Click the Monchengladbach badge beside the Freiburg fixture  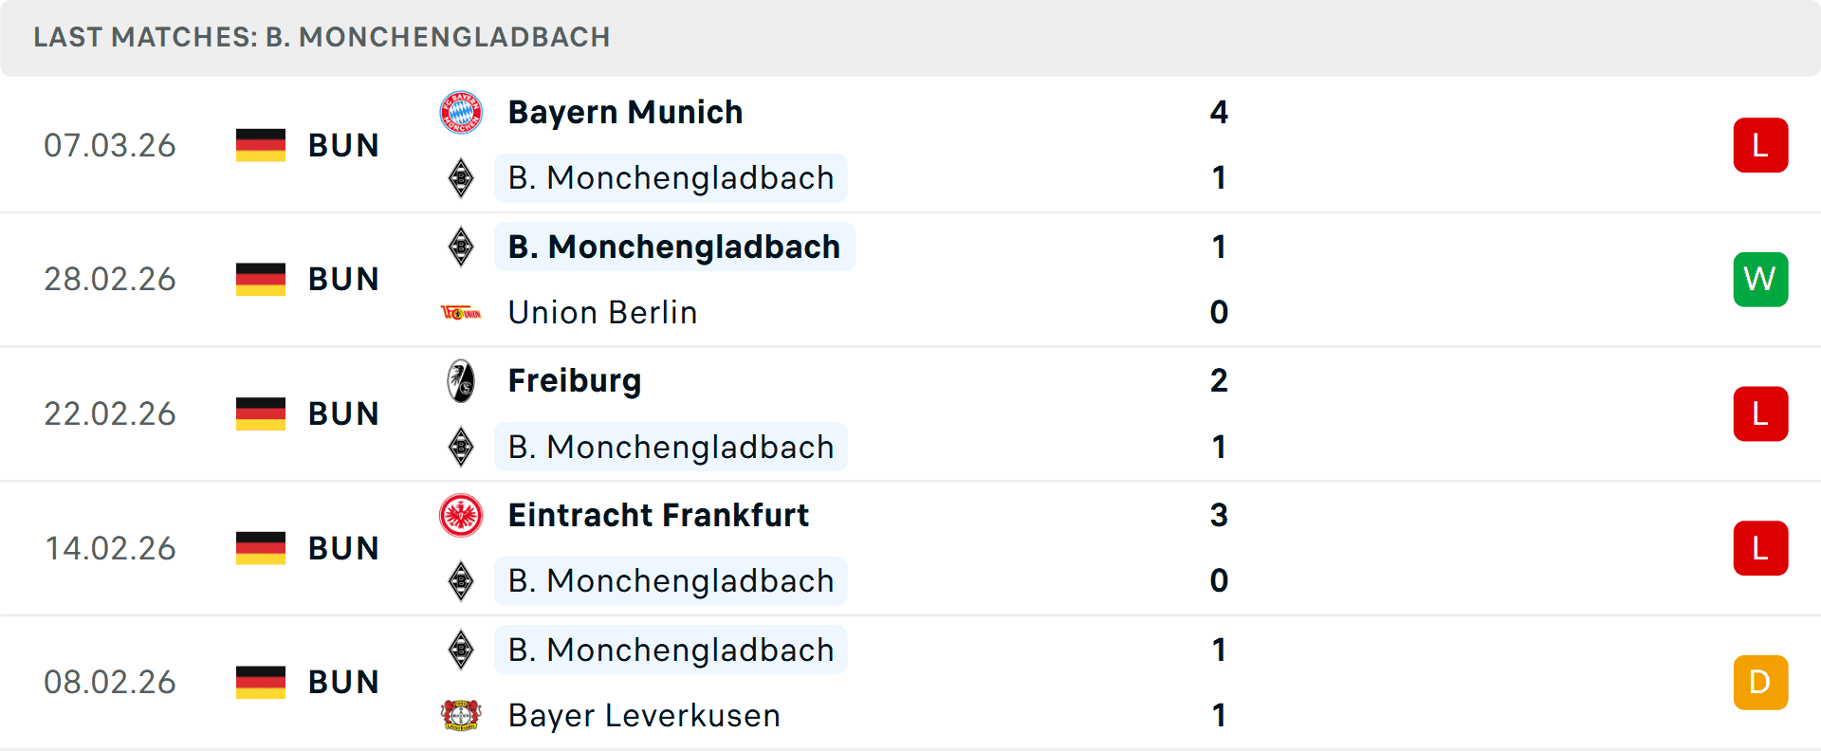pos(461,447)
